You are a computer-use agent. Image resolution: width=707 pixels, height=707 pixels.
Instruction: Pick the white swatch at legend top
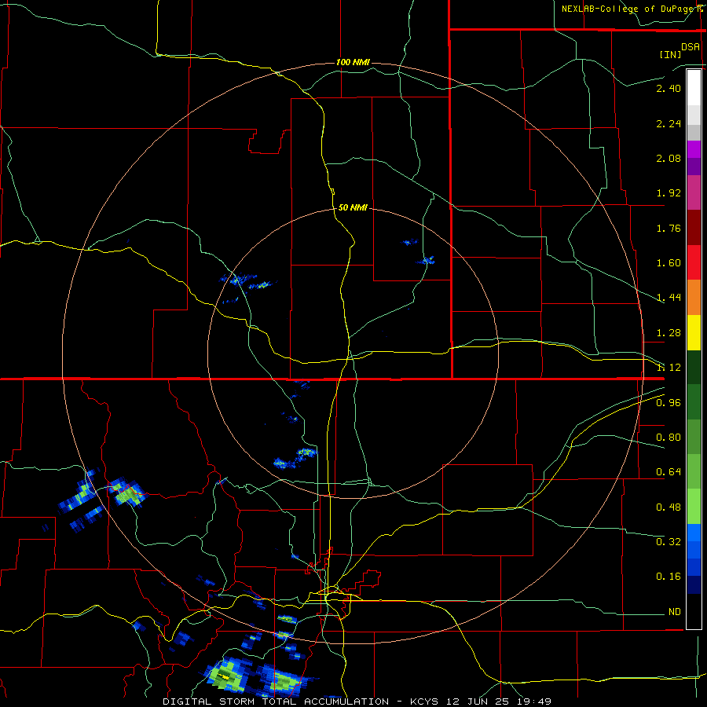694,87
